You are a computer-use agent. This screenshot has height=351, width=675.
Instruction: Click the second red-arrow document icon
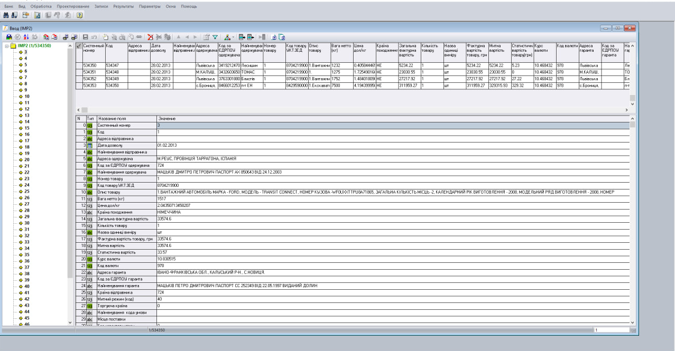(54, 37)
